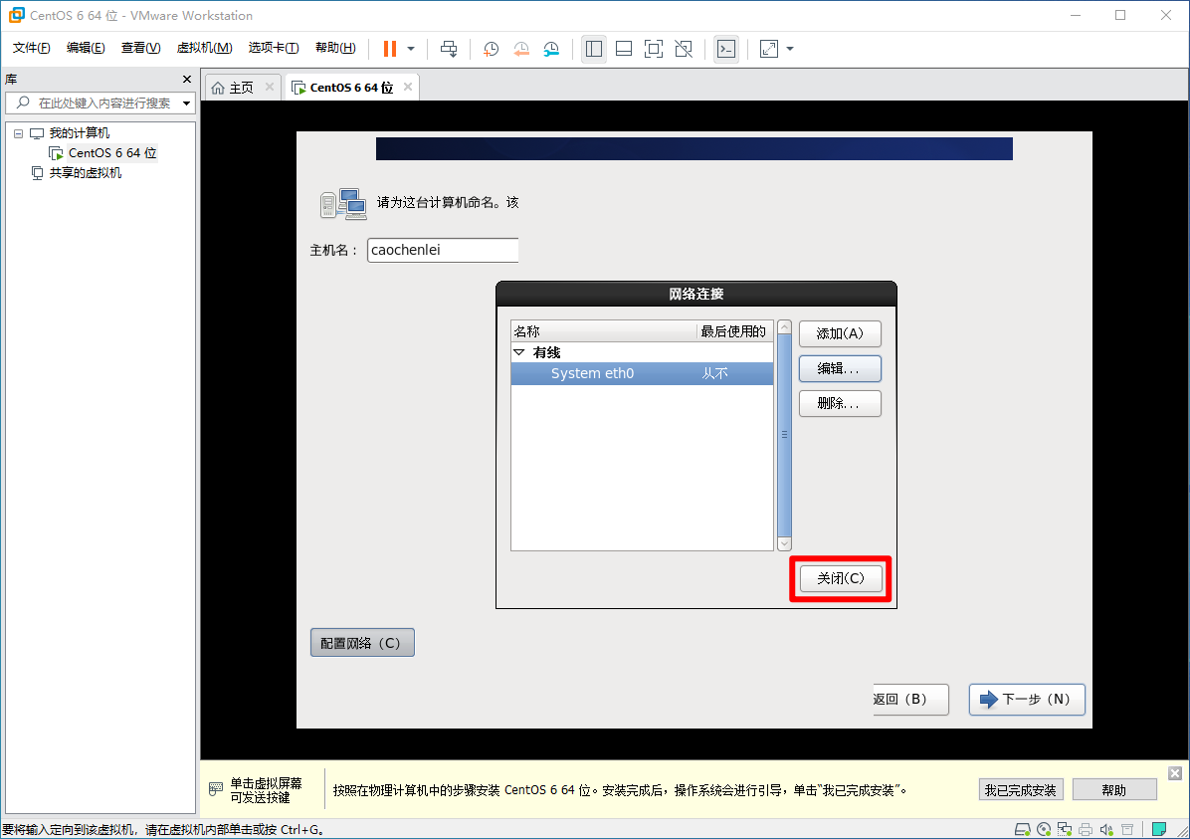This screenshot has width=1190, height=839.
Task: Open the library search dropdown arrow
Action: (187, 104)
